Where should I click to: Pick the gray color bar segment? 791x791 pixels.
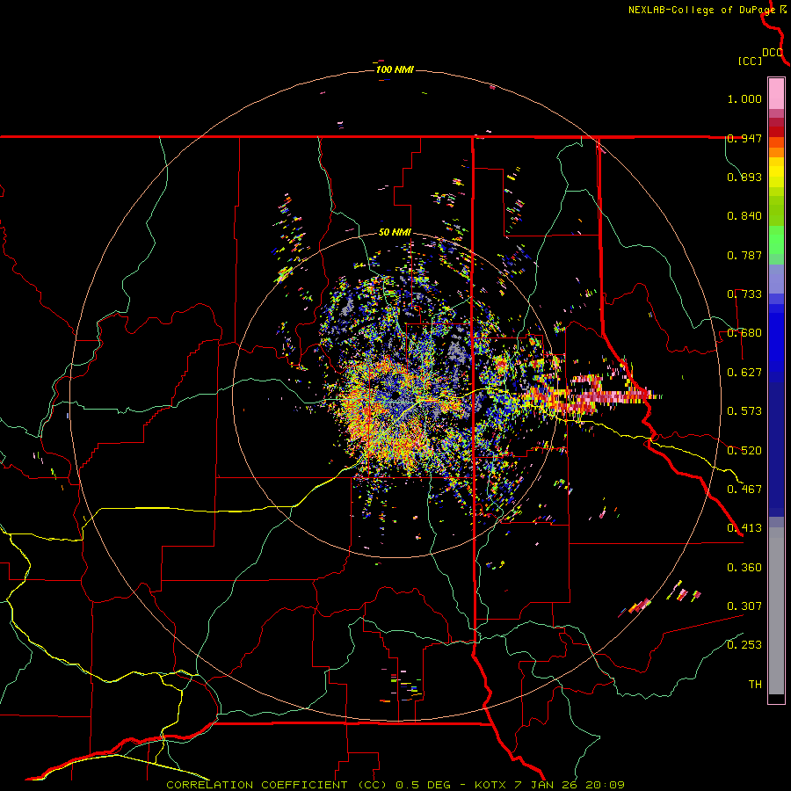pyautogui.click(x=776, y=611)
